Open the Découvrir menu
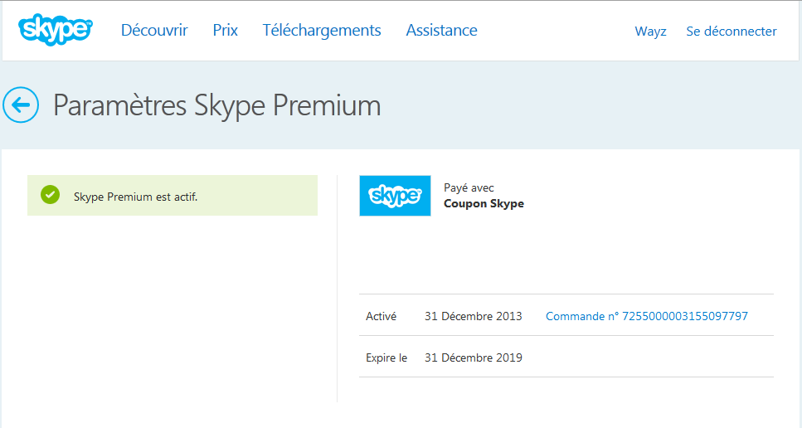 154,30
